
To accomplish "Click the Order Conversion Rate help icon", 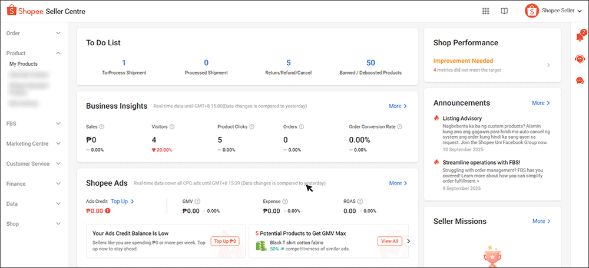I will tap(399, 126).
